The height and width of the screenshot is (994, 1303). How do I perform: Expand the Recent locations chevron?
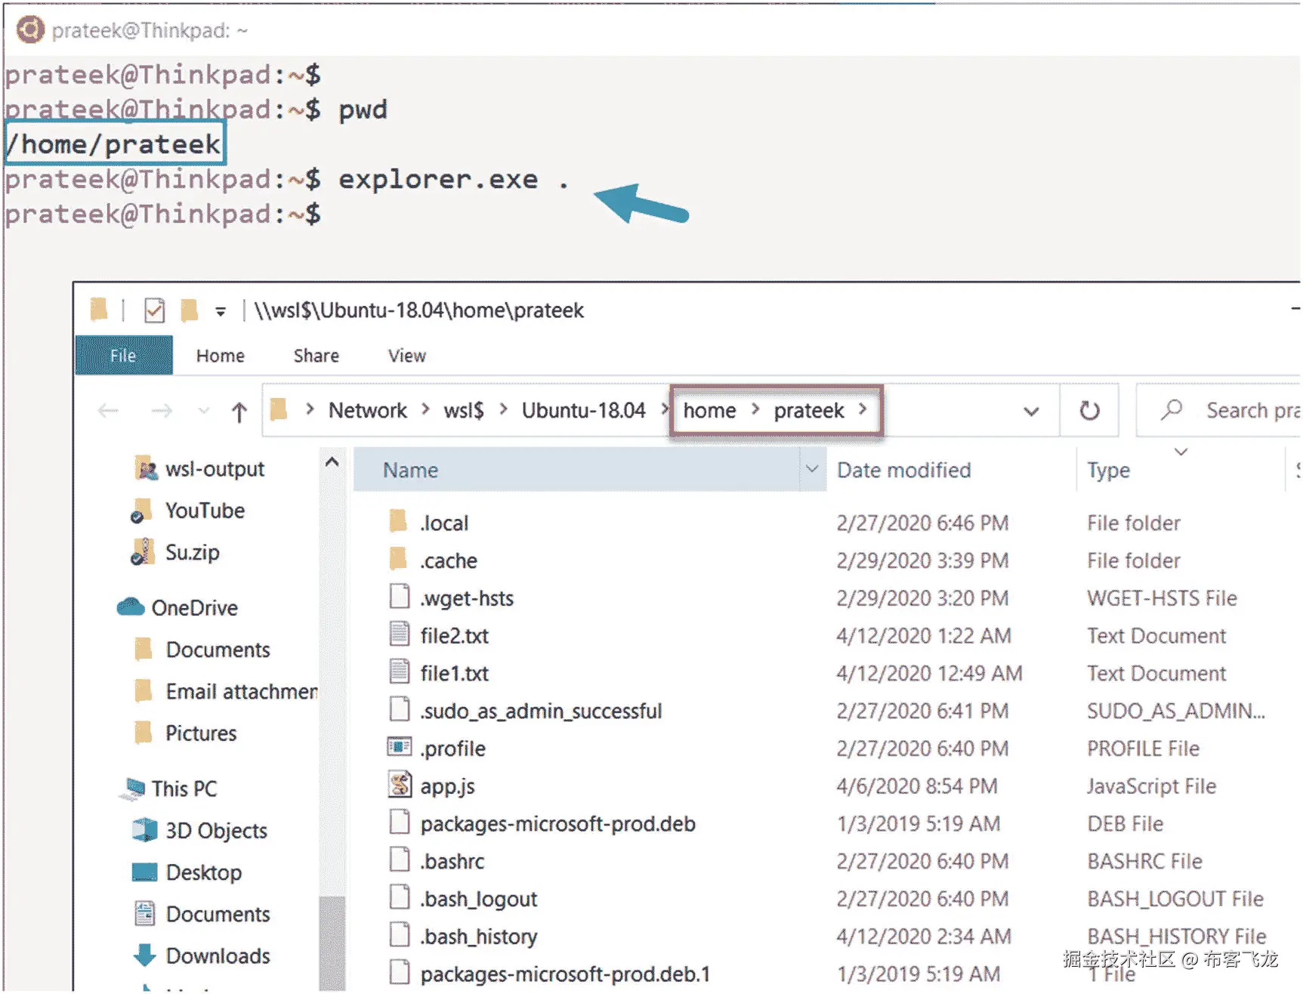(203, 411)
